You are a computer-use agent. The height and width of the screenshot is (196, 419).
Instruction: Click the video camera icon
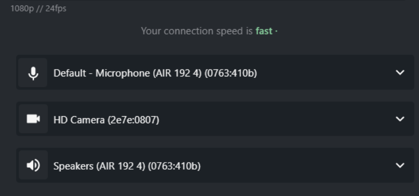33,119
